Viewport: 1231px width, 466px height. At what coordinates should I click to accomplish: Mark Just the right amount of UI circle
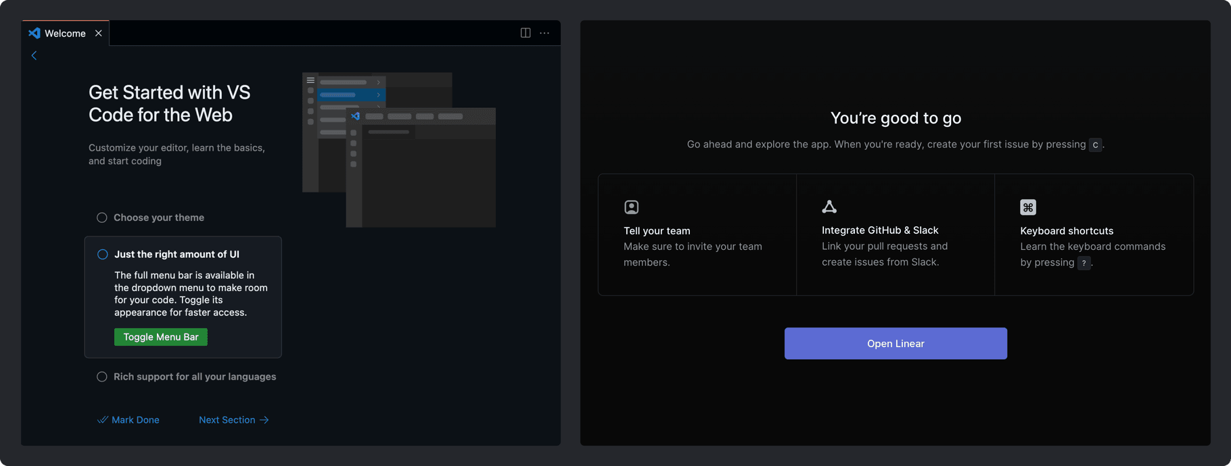(103, 255)
